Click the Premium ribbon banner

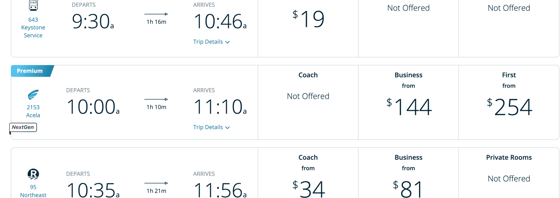tap(29, 71)
